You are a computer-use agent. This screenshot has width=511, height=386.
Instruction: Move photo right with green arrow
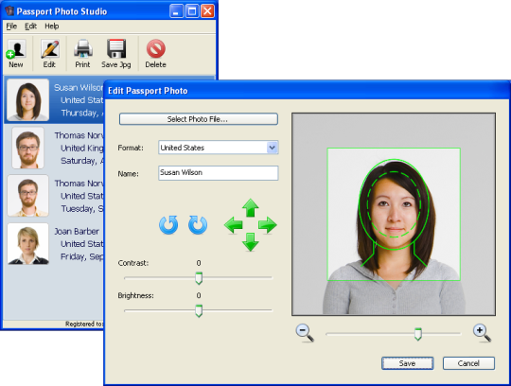[268, 225]
